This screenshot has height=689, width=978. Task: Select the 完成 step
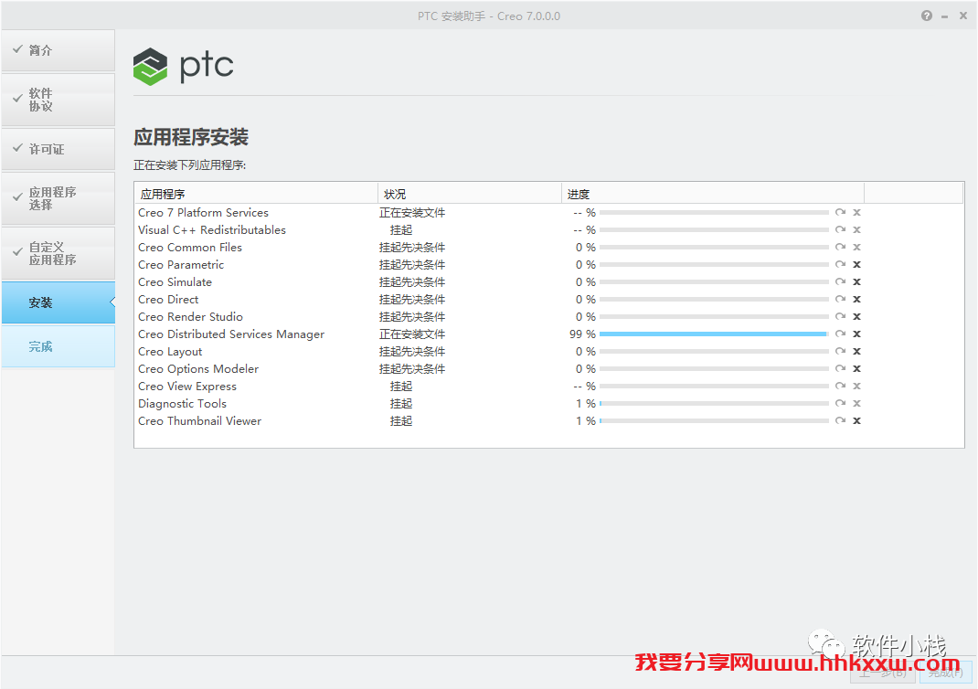point(58,346)
